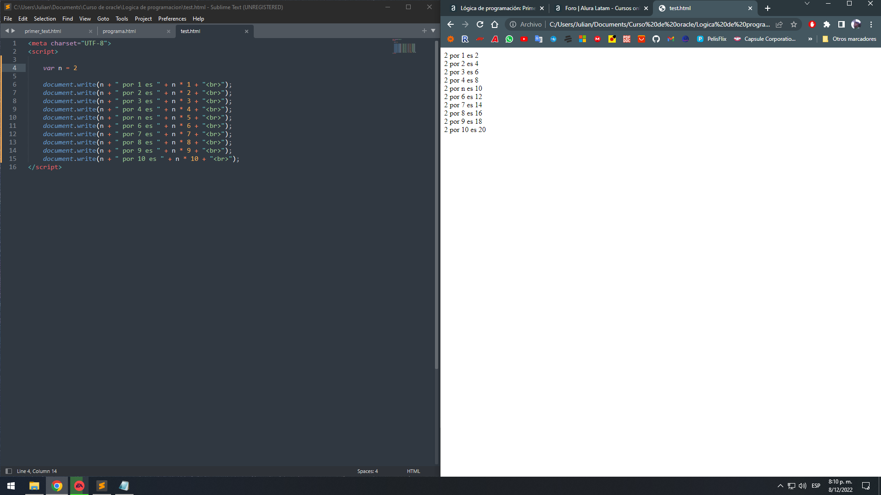Image resolution: width=881 pixels, height=495 pixels.
Task: Open Sublime Text taskbar icon
Action: tap(102, 486)
